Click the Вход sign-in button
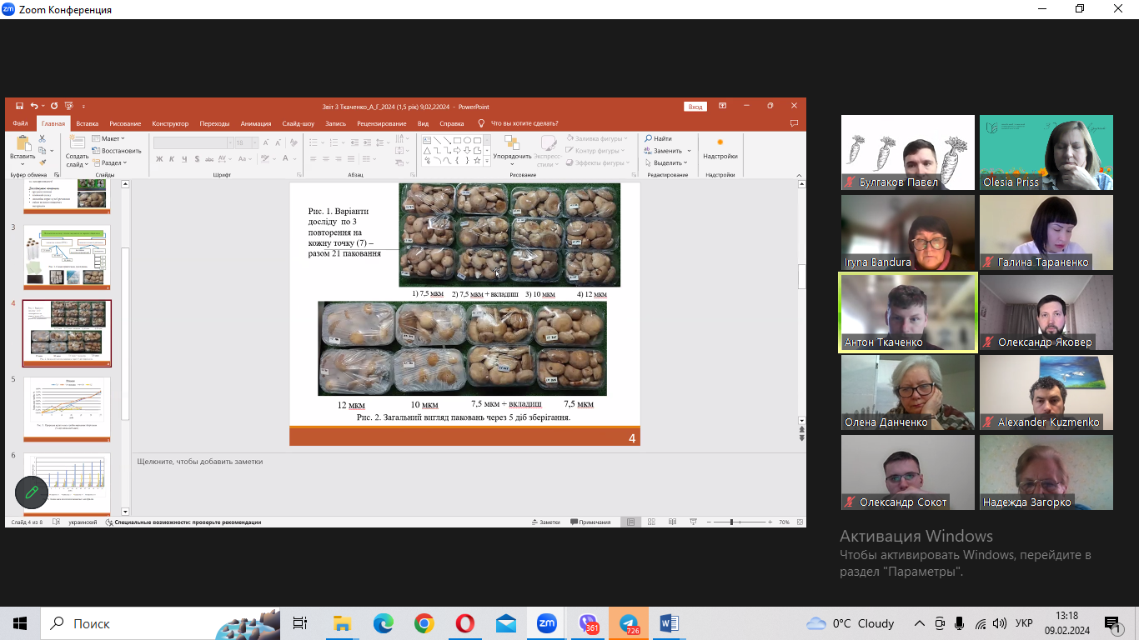This screenshot has height=640, width=1139. [x=695, y=107]
